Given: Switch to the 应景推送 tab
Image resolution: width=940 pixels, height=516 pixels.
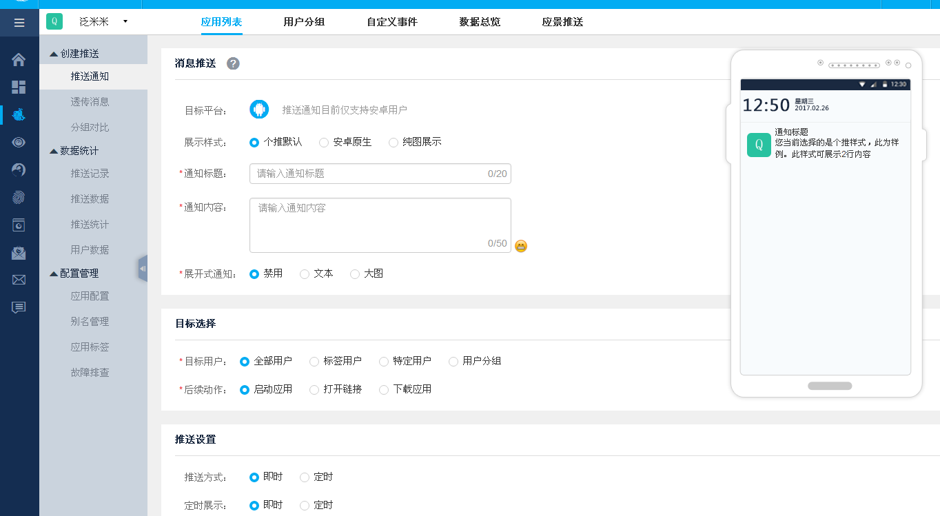Looking at the screenshot, I should 562,21.
